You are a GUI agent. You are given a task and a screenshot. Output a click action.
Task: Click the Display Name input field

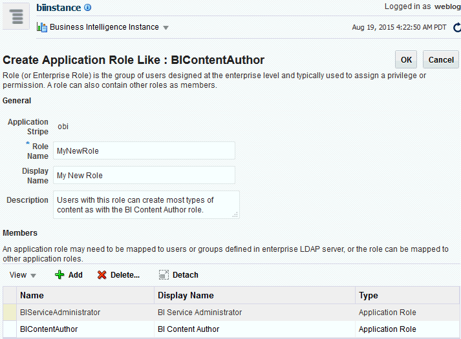144,175
